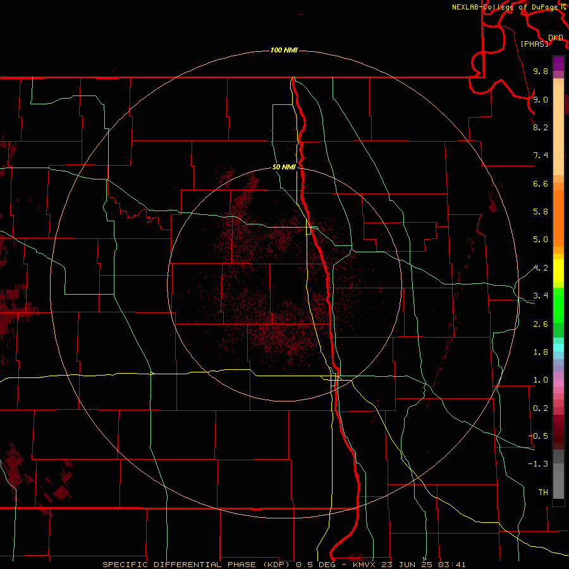Click the 9.0 value on the color scale
Screen dimensions: 569x569
point(541,99)
